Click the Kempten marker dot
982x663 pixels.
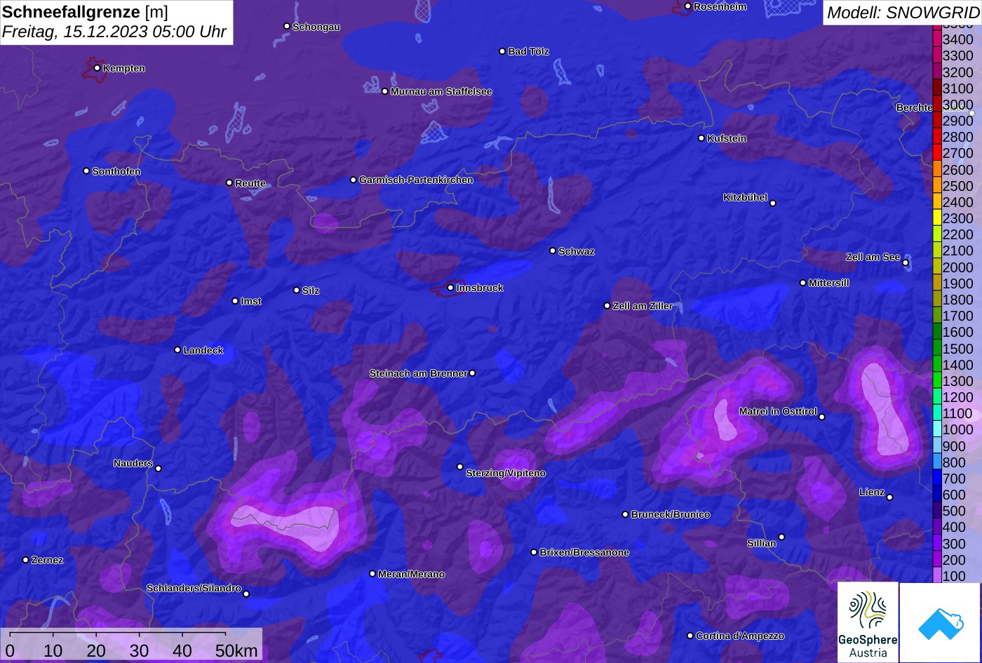coord(97,68)
